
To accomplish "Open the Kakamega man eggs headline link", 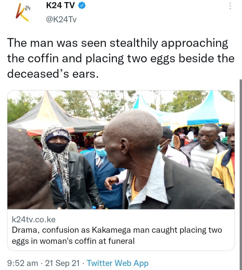I will [x=117, y=235].
